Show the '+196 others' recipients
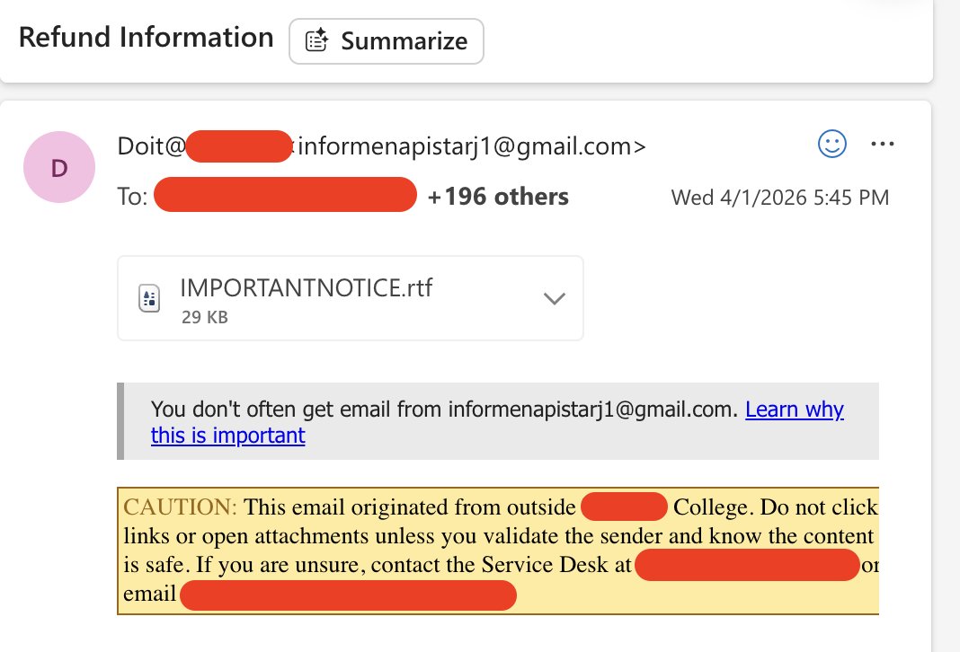This screenshot has height=652, width=960. click(498, 197)
